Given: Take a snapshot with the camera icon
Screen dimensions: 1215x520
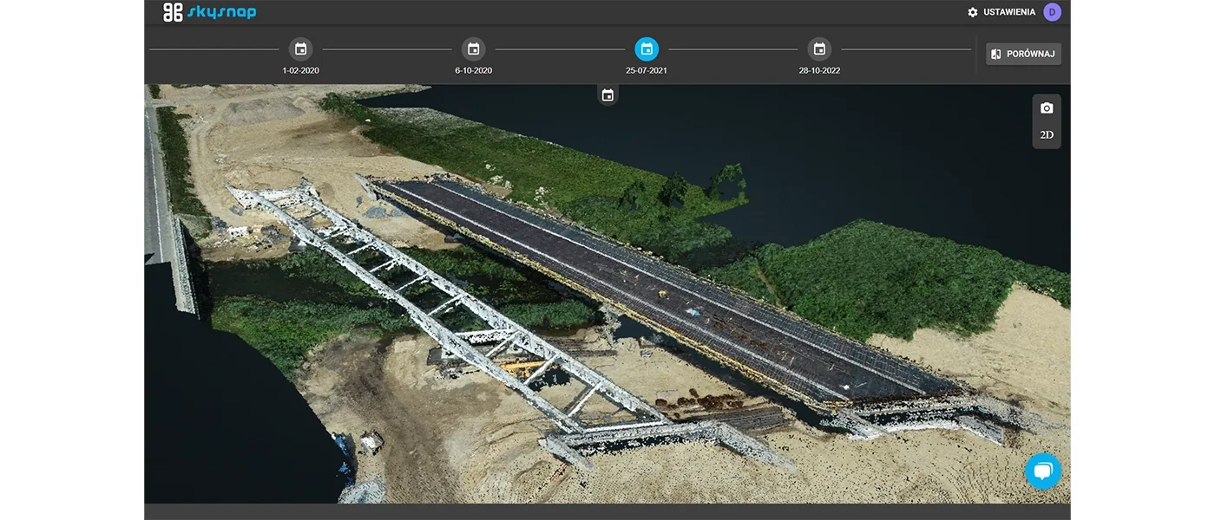Looking at the screenshot, I should 1047,108.
